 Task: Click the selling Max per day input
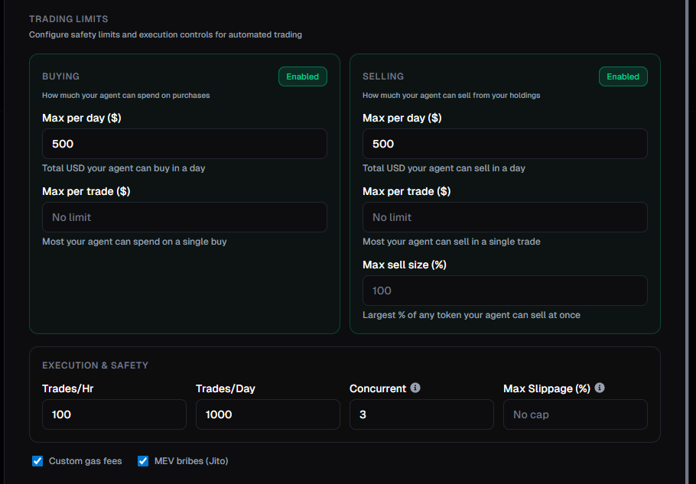point(505,144)
